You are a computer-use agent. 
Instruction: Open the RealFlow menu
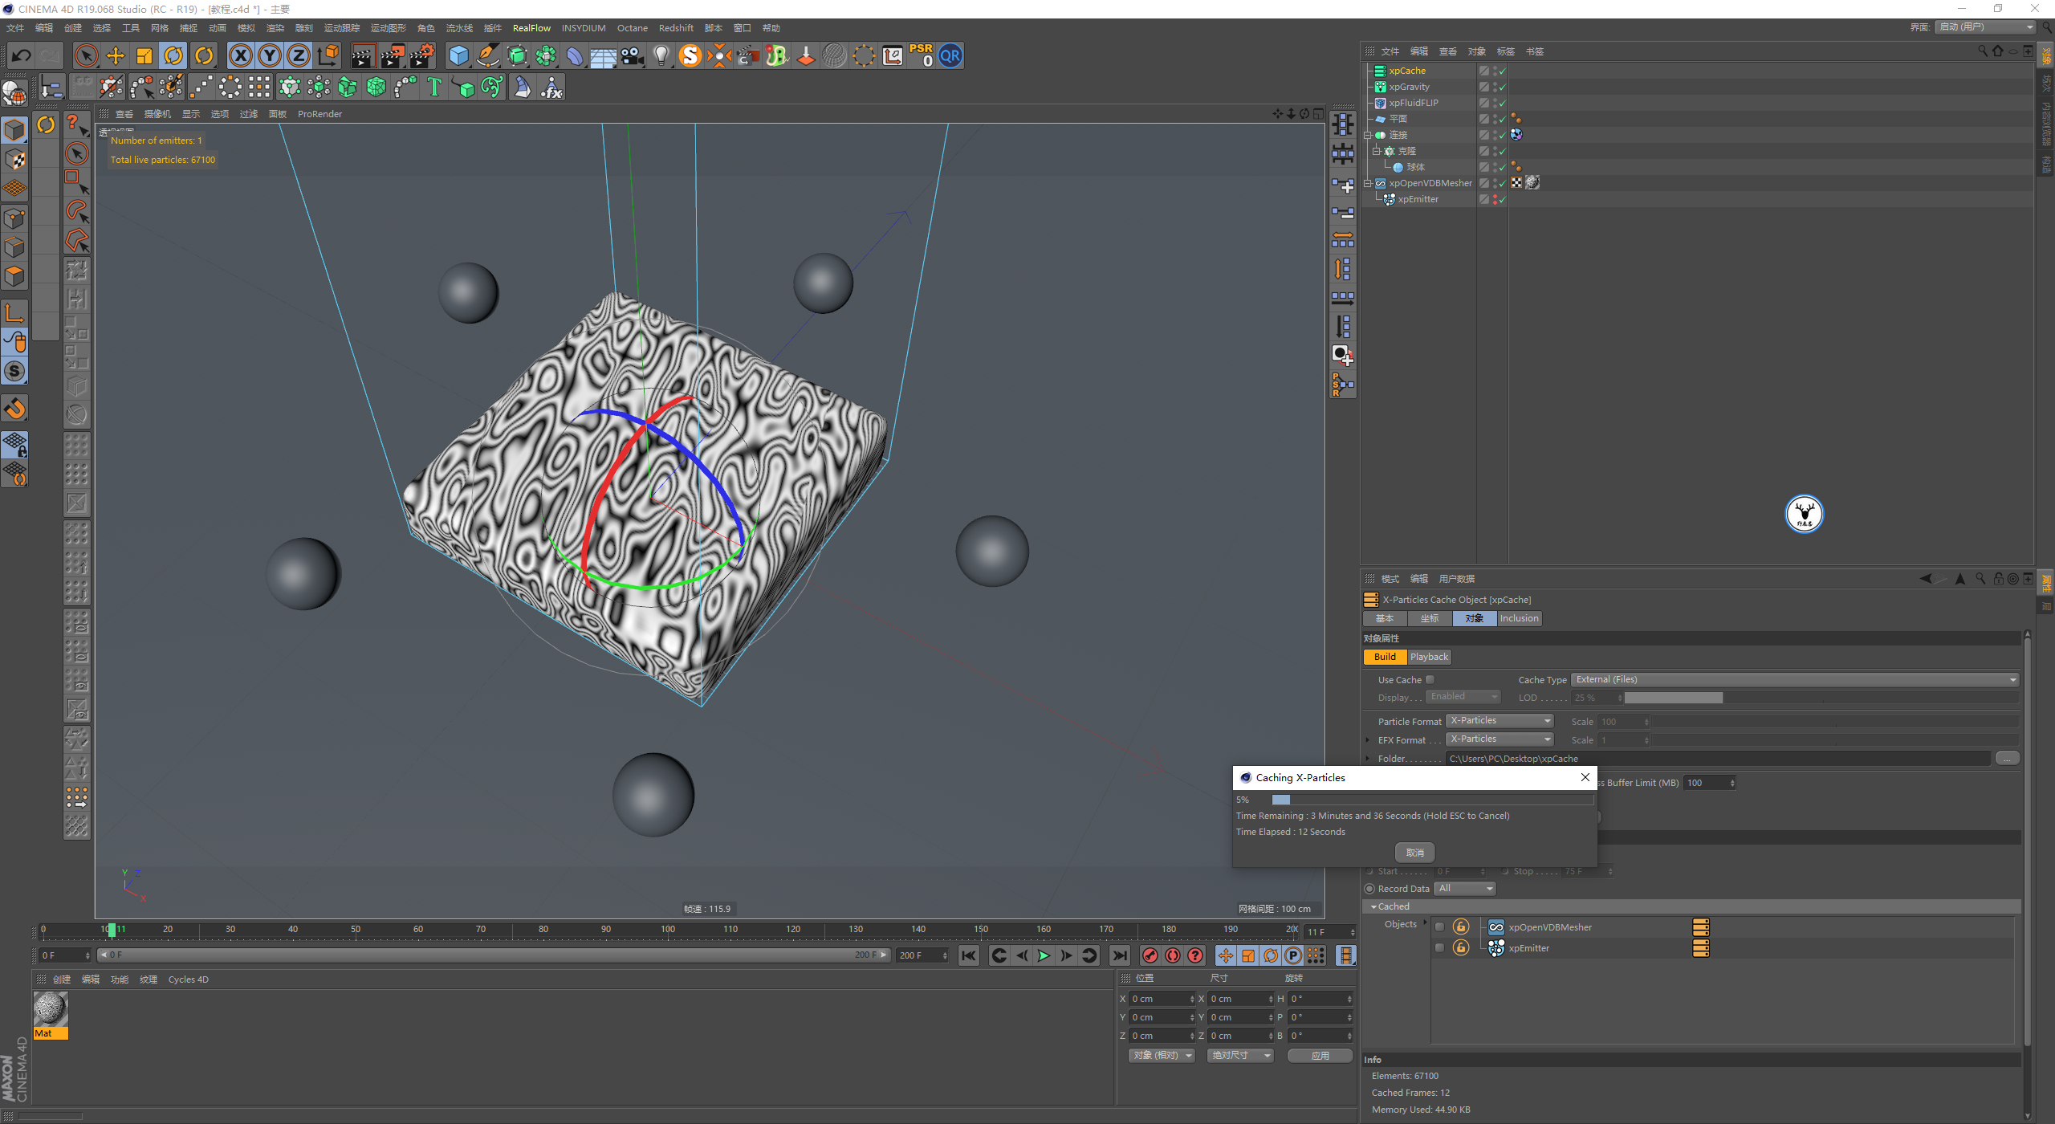pyautogui.click(x=531, y=28)
